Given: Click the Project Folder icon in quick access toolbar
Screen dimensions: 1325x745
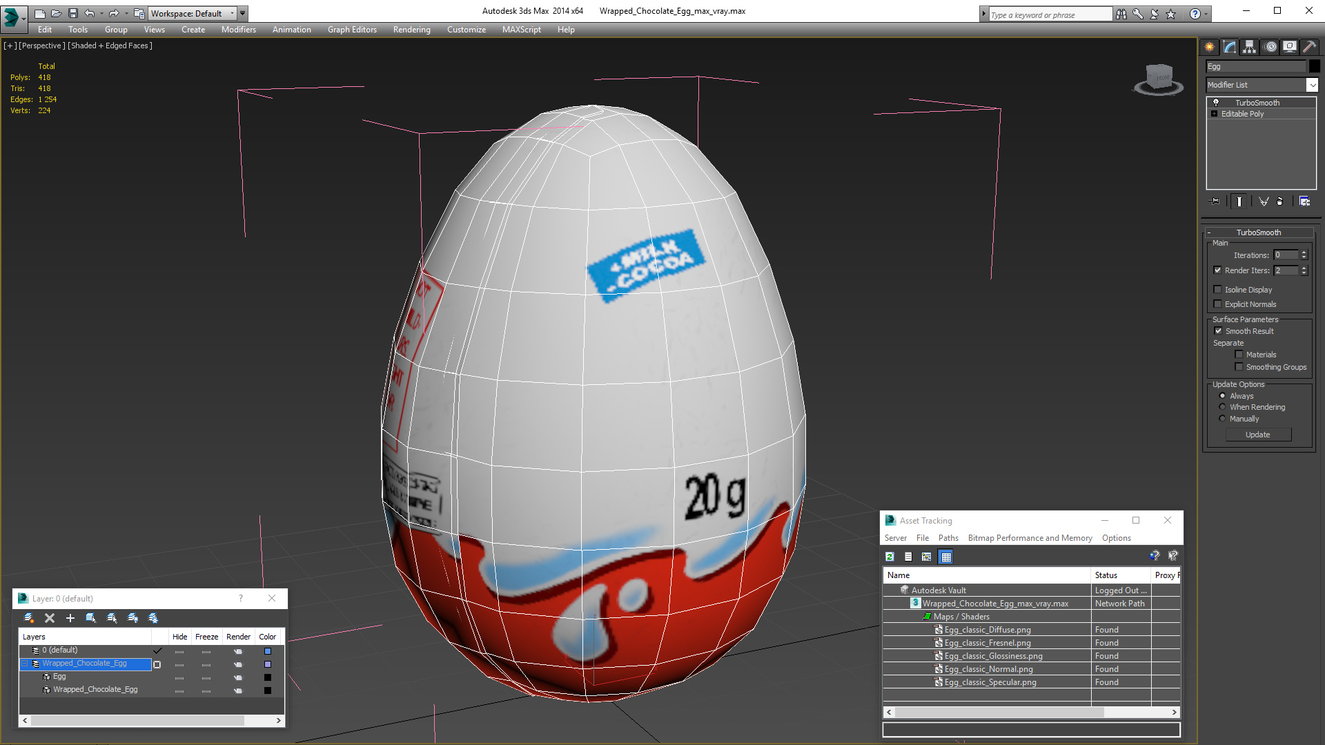Looking at the screenshot, I should pyautogui.click(x=139, y=13).
